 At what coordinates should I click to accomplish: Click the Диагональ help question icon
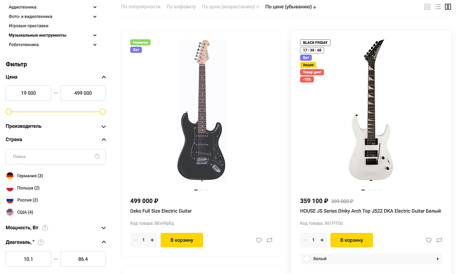41,242
